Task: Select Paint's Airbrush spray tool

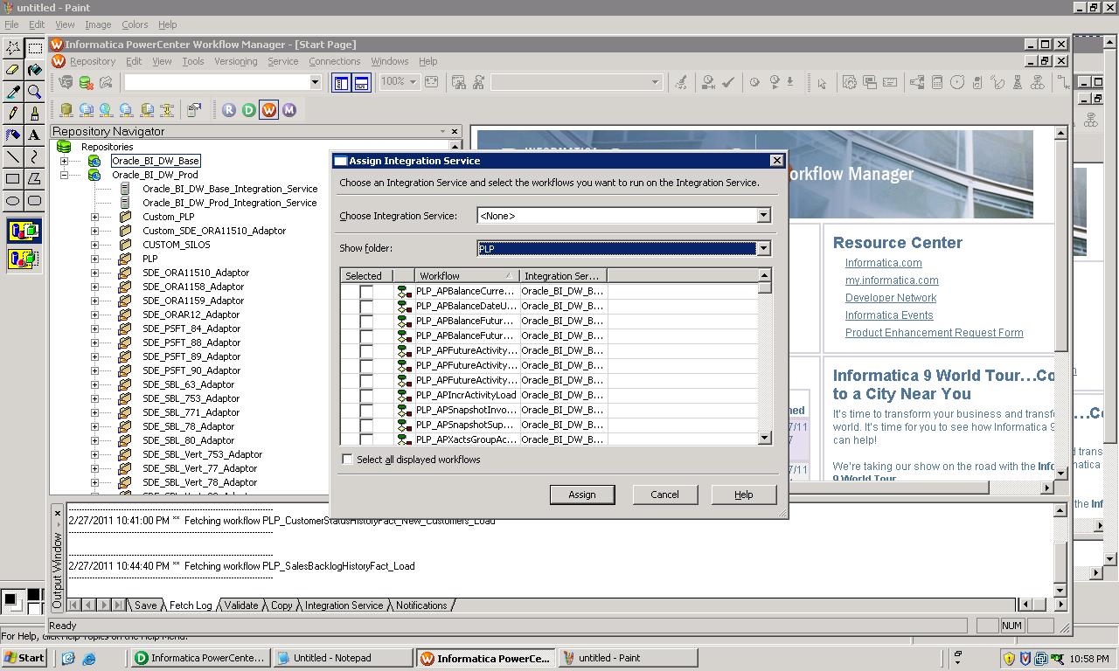Action: click(13, 135)
